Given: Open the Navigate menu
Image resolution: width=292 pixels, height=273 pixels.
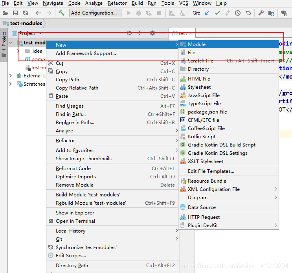Looking at the screenshot, I should [53, 3].
